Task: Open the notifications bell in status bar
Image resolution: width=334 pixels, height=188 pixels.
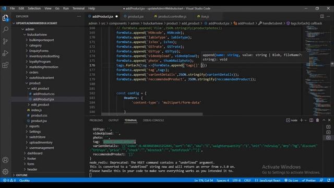Action: pos(329,180)
